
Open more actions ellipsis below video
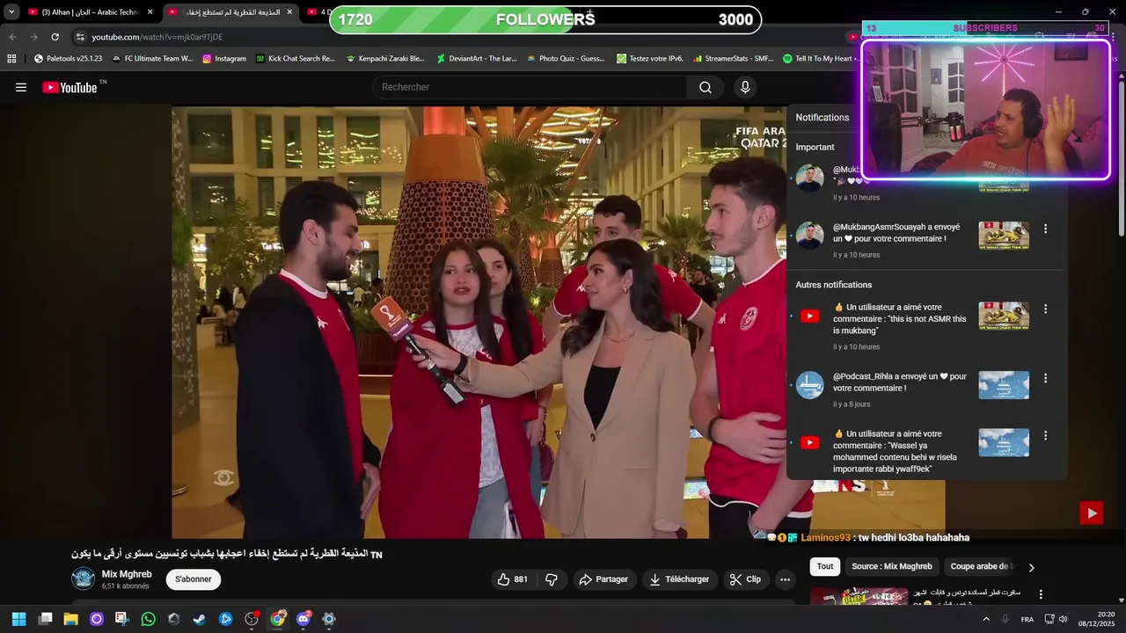point(785,579)
